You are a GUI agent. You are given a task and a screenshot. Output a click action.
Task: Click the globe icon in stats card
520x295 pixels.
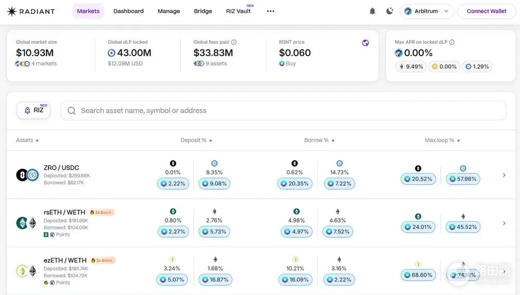(366, 43)
